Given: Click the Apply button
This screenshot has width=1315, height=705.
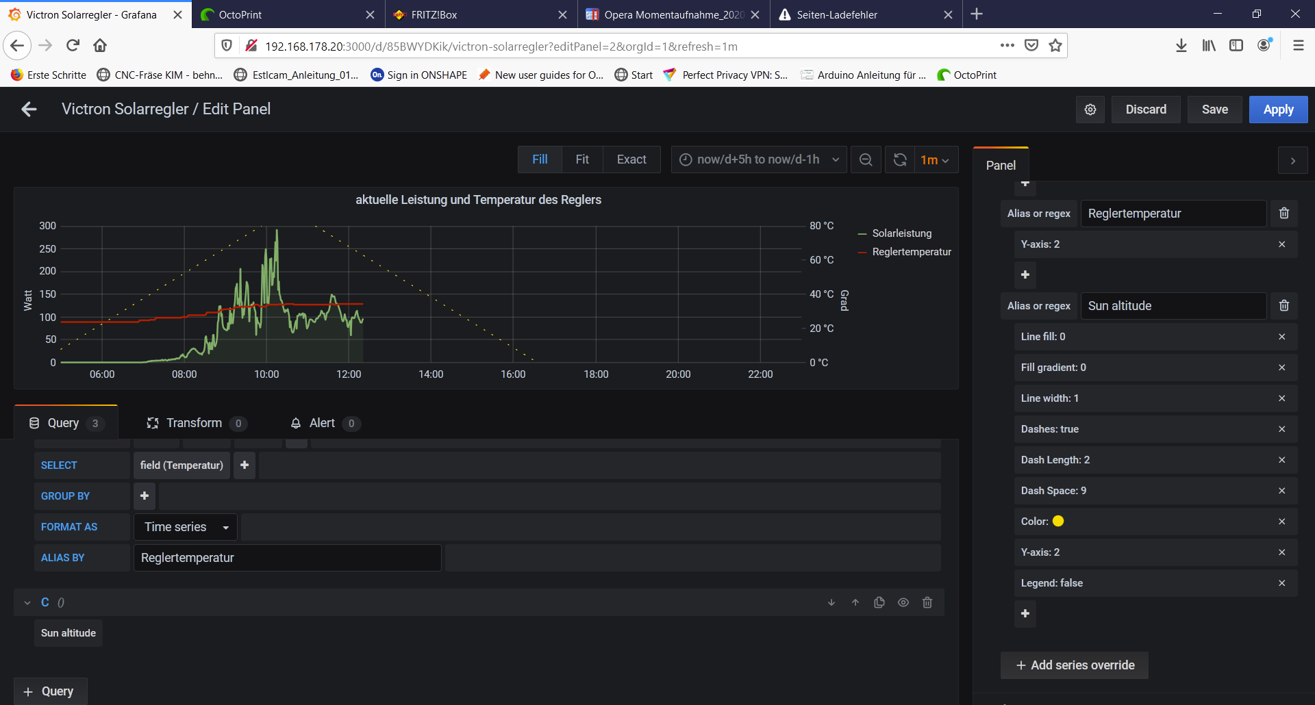Looking at the screenshot, I should tap(1278, 110).
